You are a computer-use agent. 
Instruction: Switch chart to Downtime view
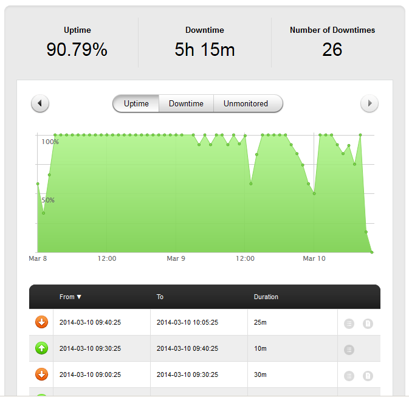pos(186,104)
